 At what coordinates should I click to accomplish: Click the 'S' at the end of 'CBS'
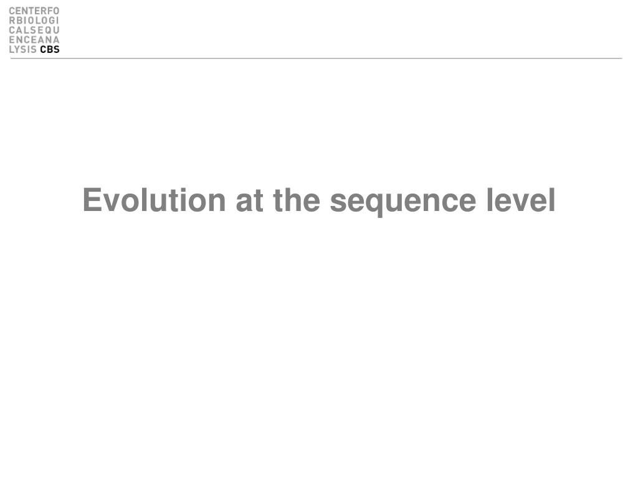tap(57, 49)
